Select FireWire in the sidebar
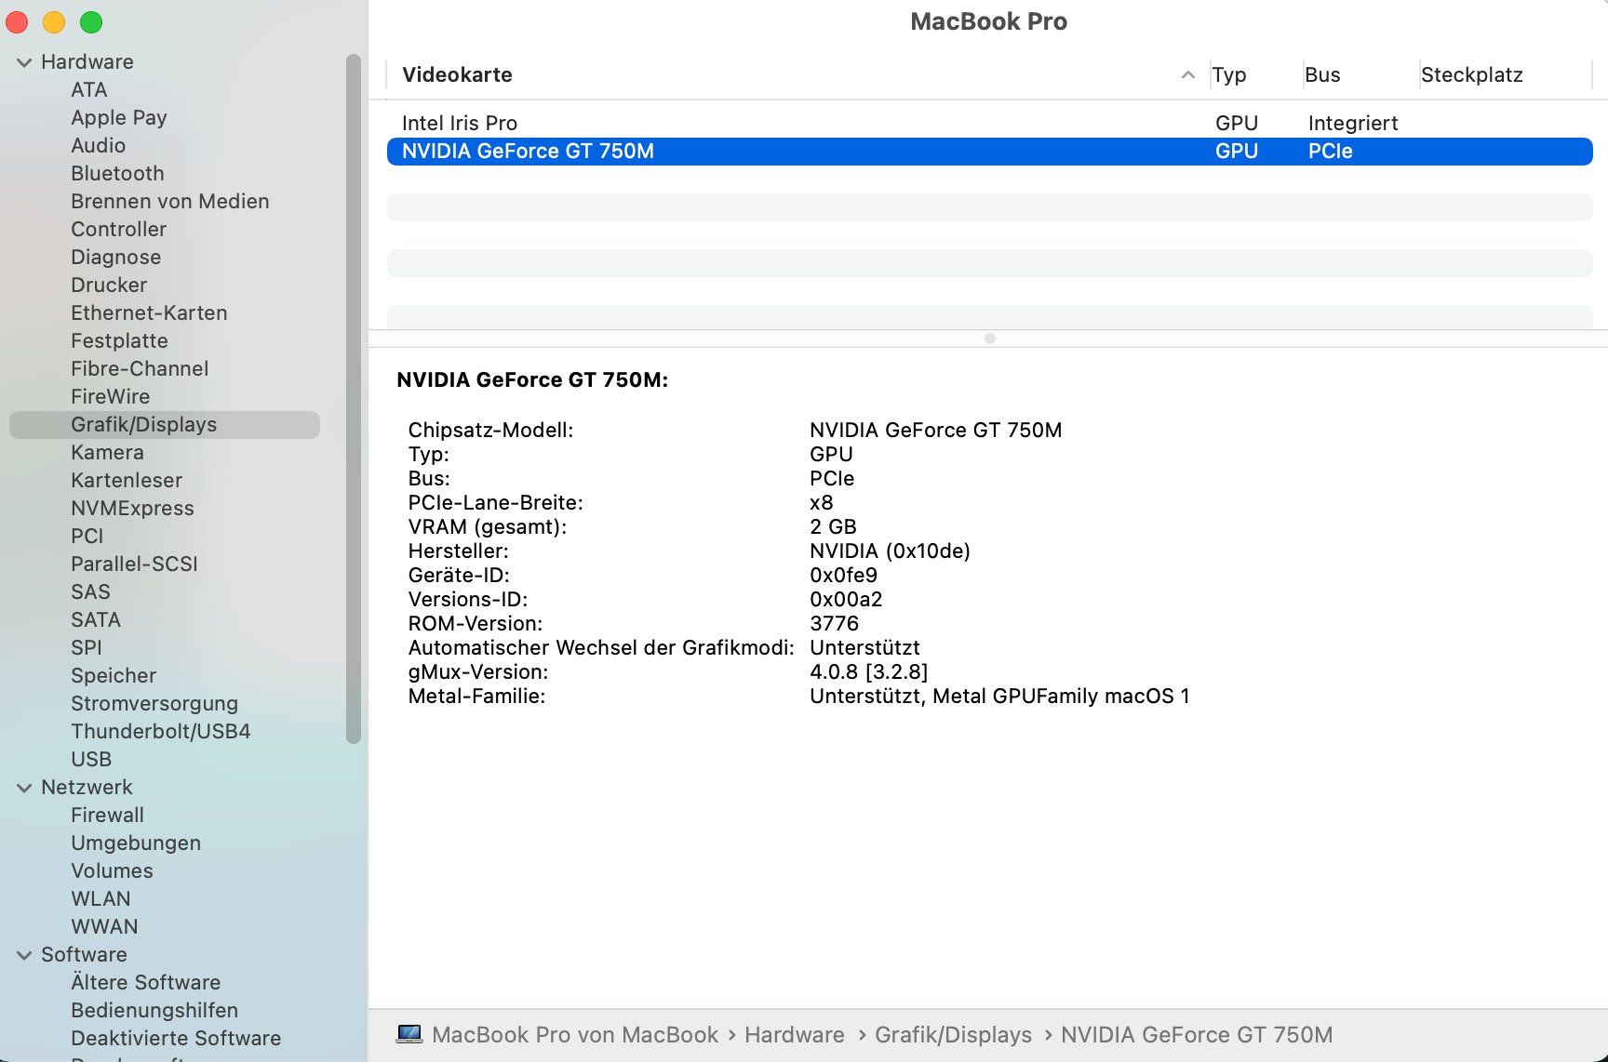This screenshot has height=1062, width=1608. click(110, 396)
